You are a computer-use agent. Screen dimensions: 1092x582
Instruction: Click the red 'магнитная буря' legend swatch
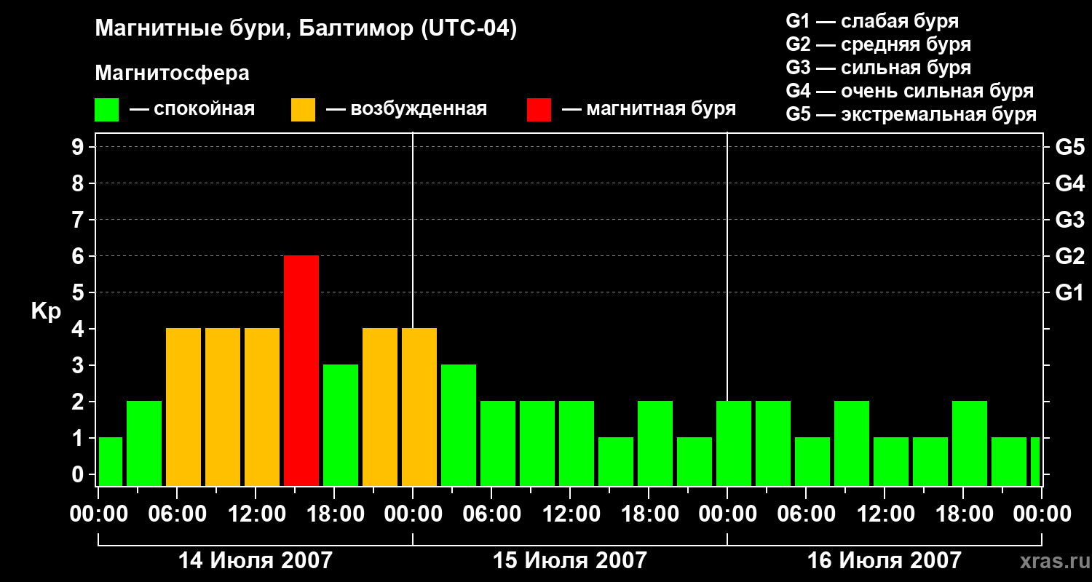pos(539,110)
